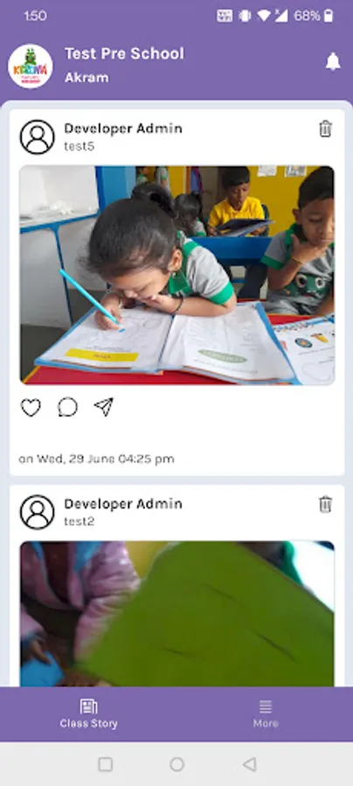This screenshot has height=786, width=353.
Task: Tap the Akram name under school title
Action: [87, 78]
